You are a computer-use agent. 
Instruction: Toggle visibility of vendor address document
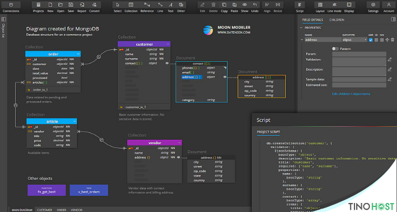point(178,157)
